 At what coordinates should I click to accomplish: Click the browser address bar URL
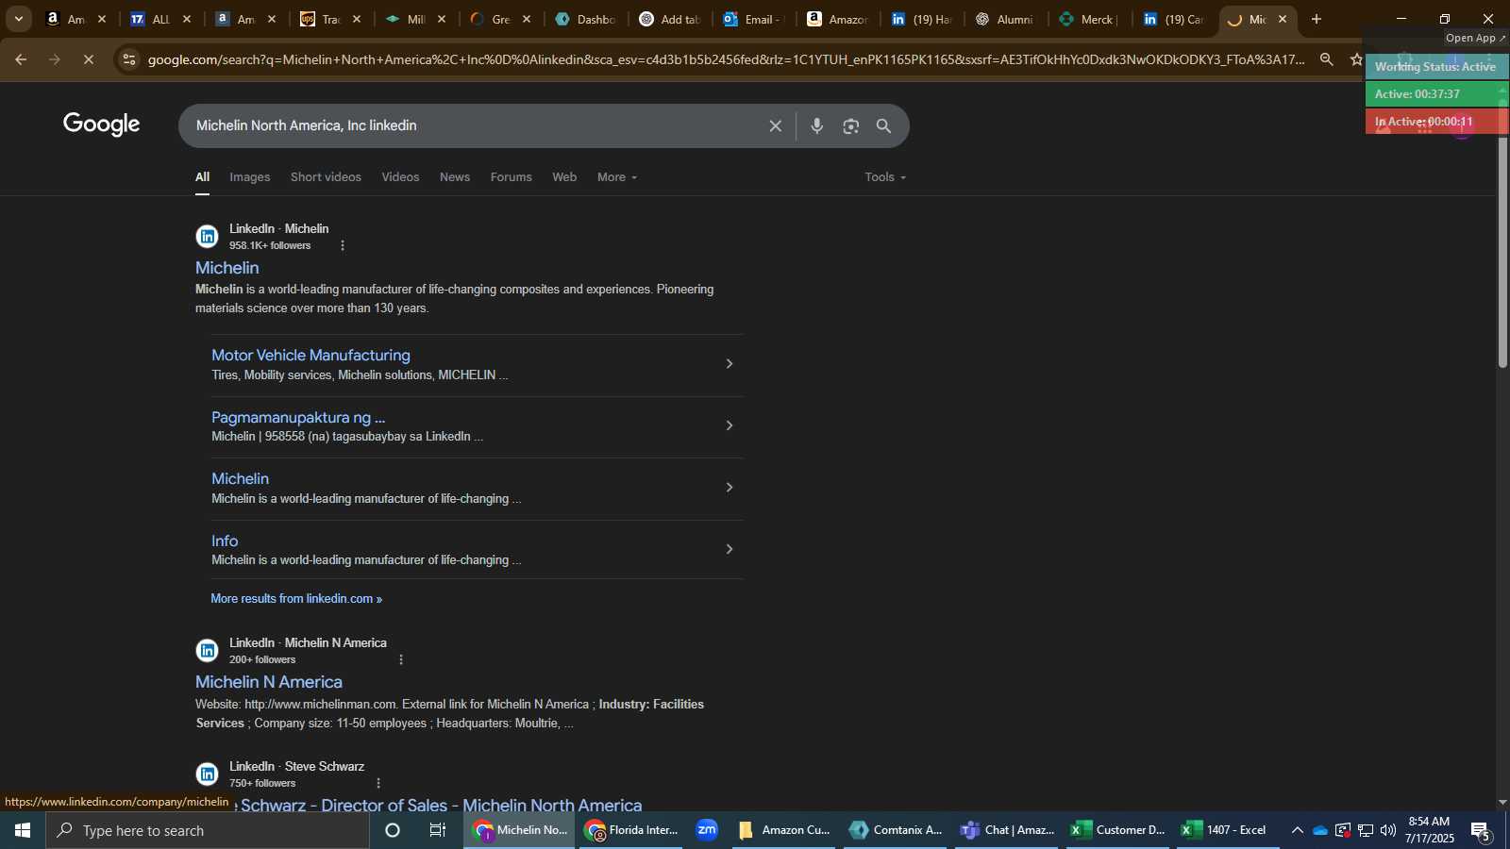tap(727, 59)
